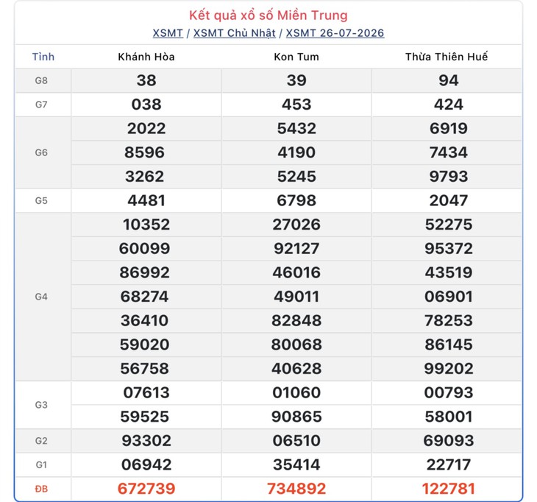This screenshot has height=502, width=537.
Task: Click the G2 result 06510
Action: (296, 441)
